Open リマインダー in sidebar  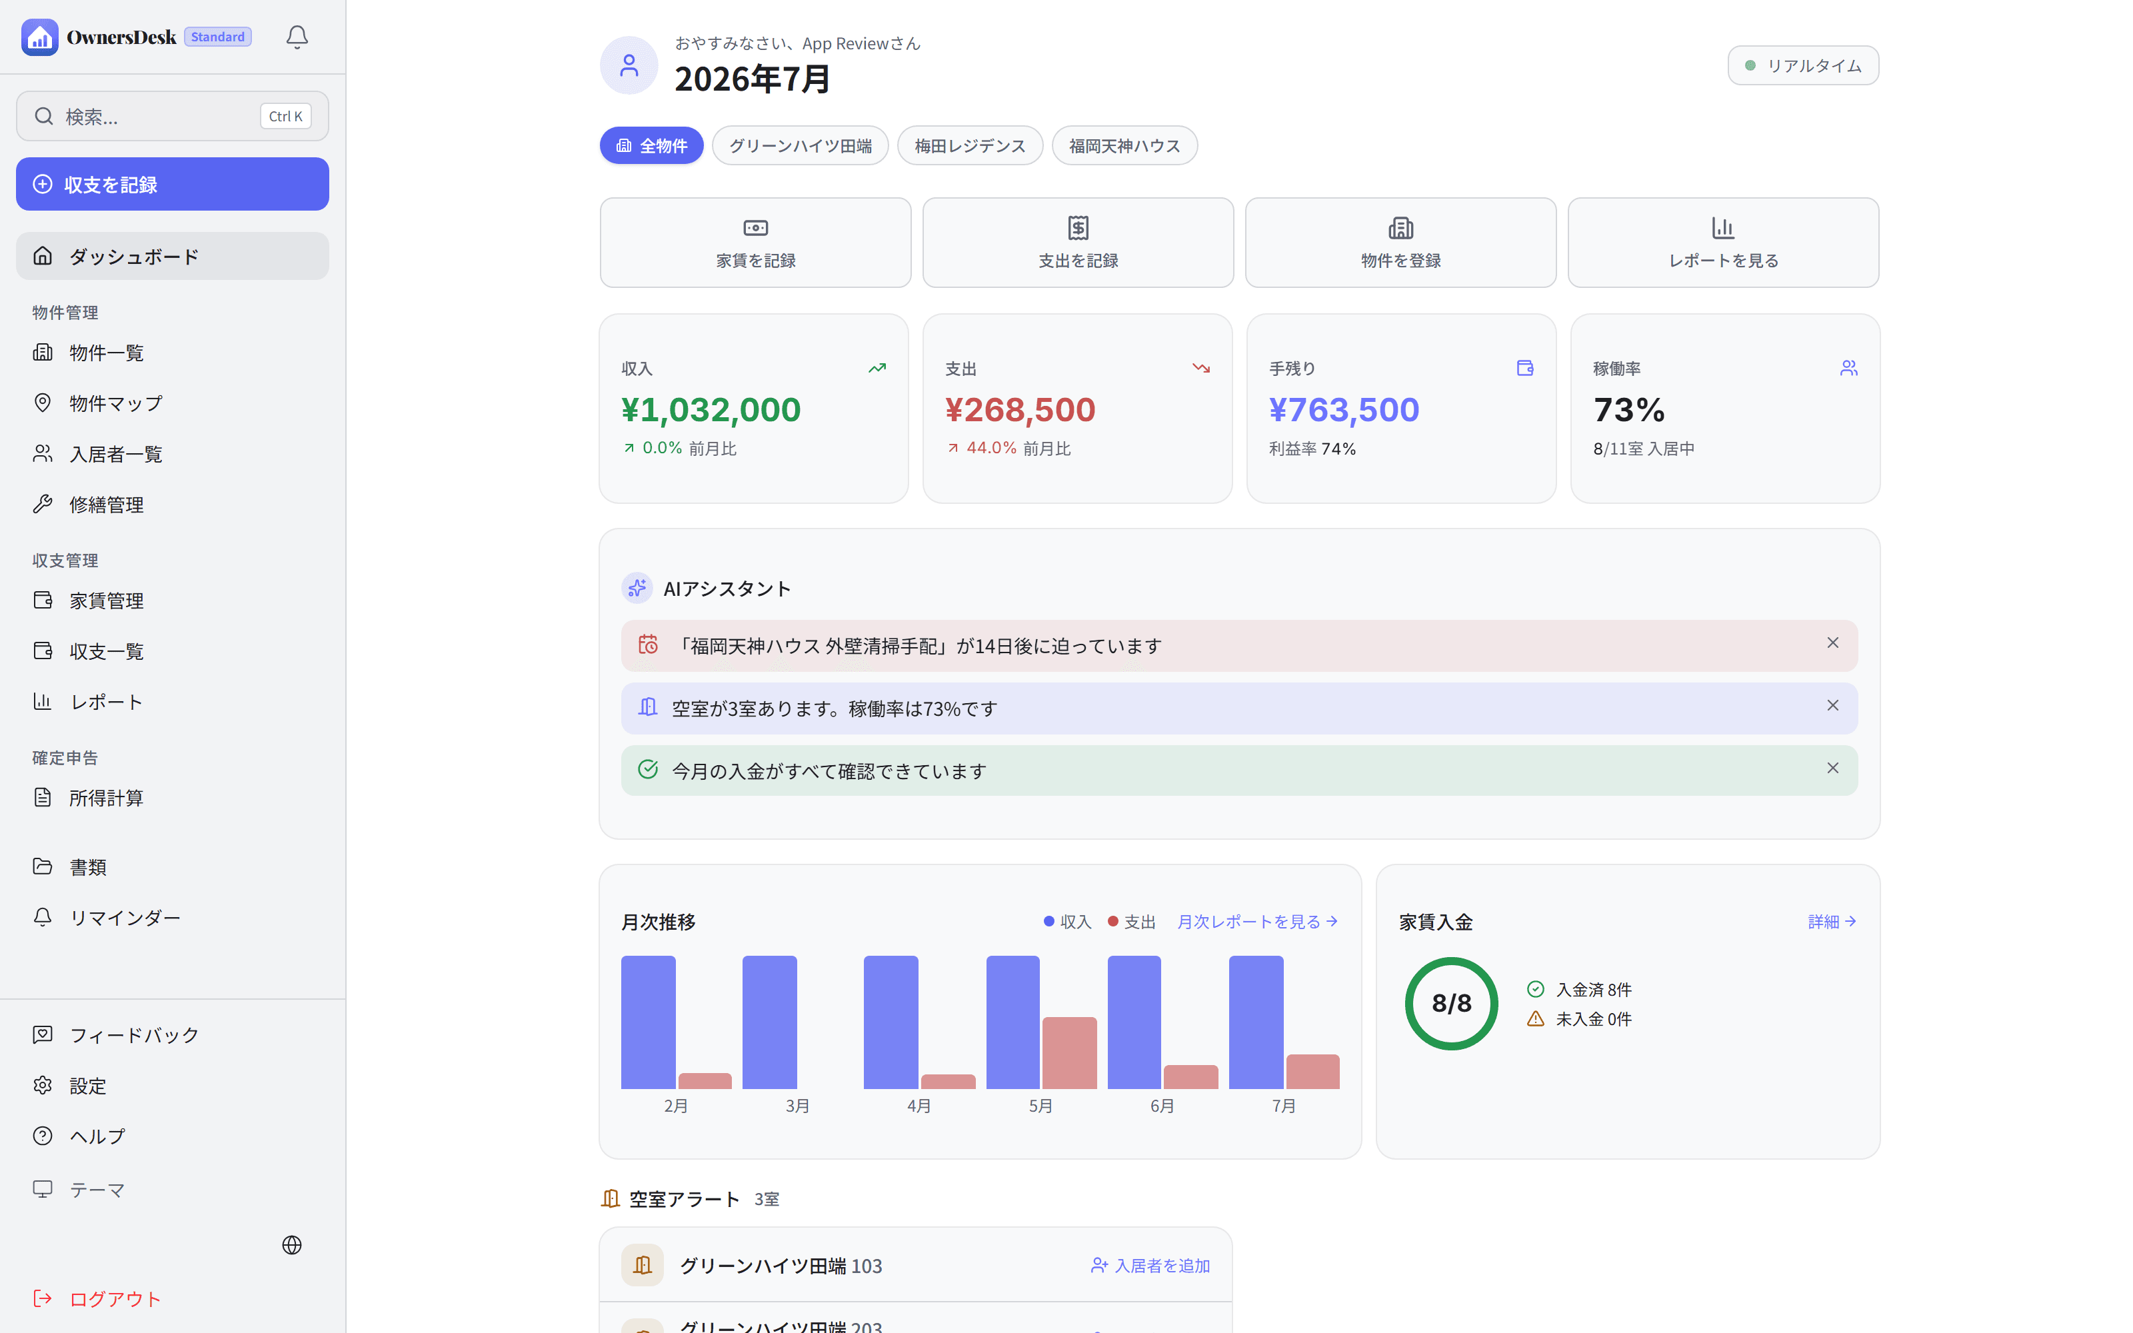point(173,918)
